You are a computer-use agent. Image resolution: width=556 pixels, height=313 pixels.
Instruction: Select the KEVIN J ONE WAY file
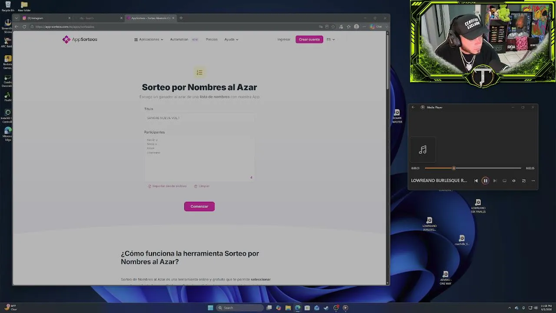[445, 278]
